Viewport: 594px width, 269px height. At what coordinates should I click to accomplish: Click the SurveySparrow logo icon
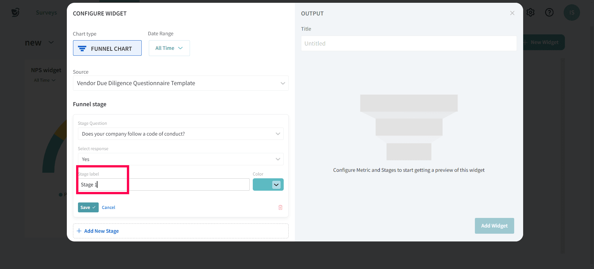pyautogui.click(x=15, y=12)
